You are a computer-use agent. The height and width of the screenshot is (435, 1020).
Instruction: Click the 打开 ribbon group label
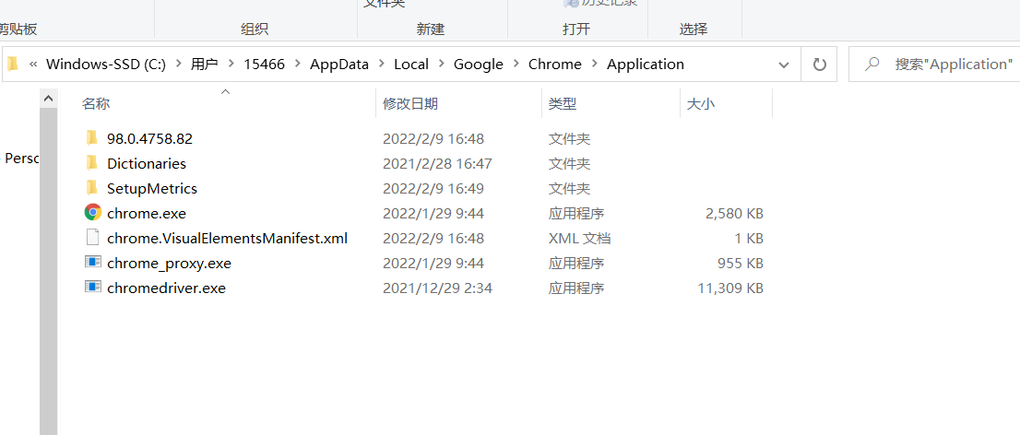pyautogui.click(x=575, y=29)
